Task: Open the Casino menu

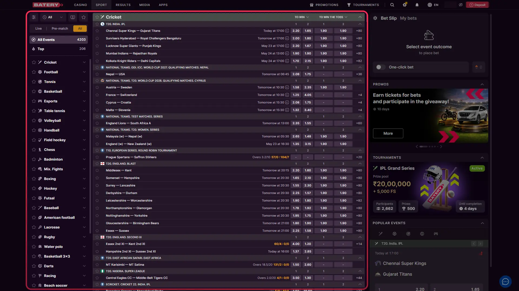Action: click(81, 5)
